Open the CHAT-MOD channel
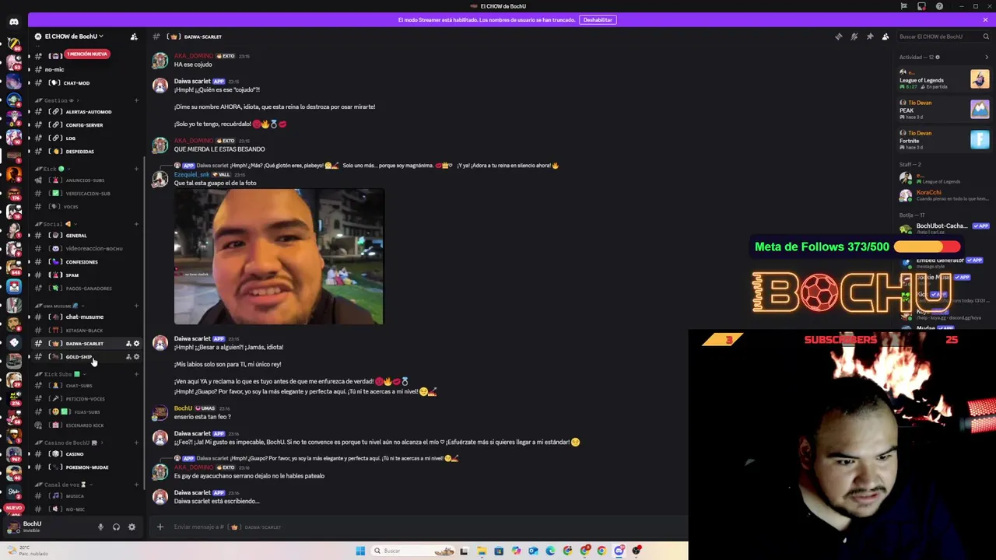The width and height of the screenshot is (996, 560). 76,82
